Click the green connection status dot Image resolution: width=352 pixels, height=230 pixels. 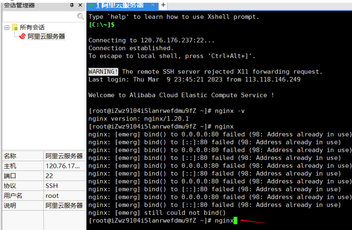point(91,5)
